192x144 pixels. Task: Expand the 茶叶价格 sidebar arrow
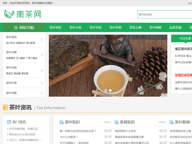pos(42,83)
